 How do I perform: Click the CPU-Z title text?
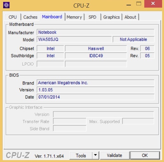pos(81,5)
